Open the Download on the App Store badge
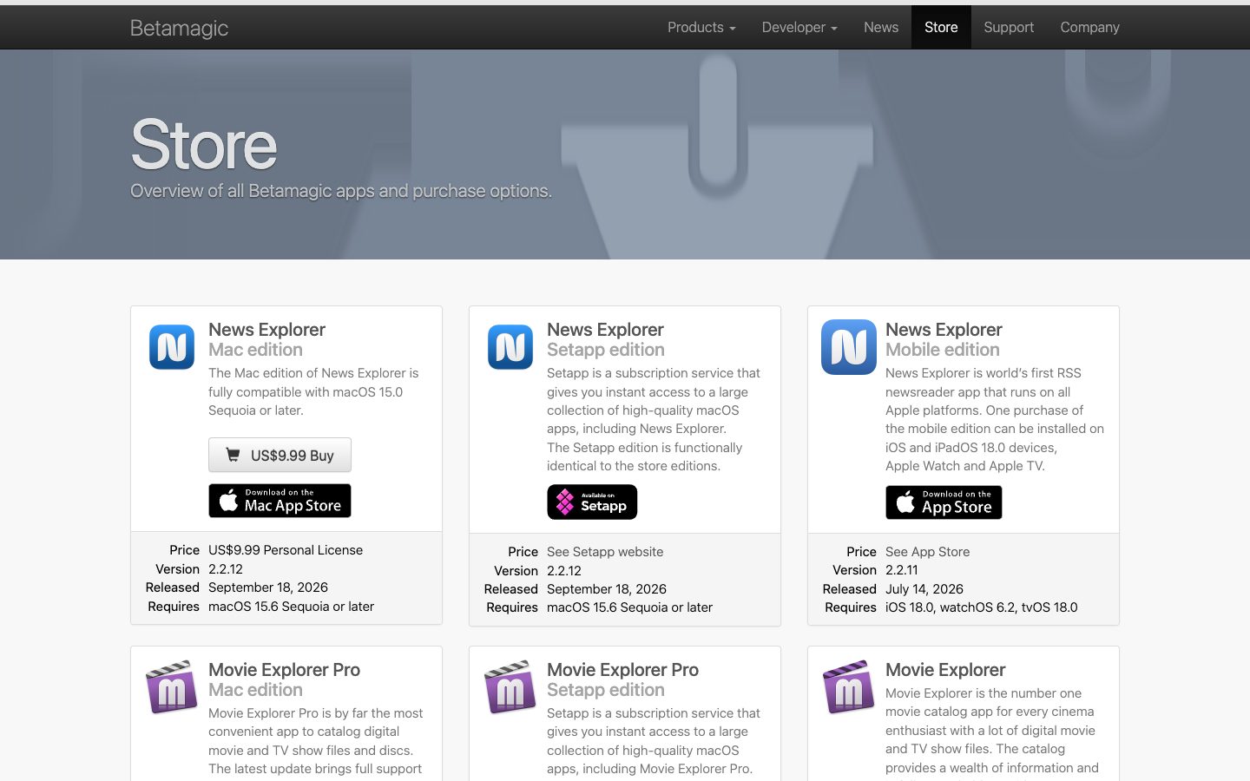 pos(944,502)
